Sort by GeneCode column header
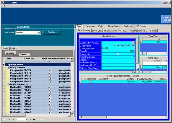172x123 pixels. 32,59
